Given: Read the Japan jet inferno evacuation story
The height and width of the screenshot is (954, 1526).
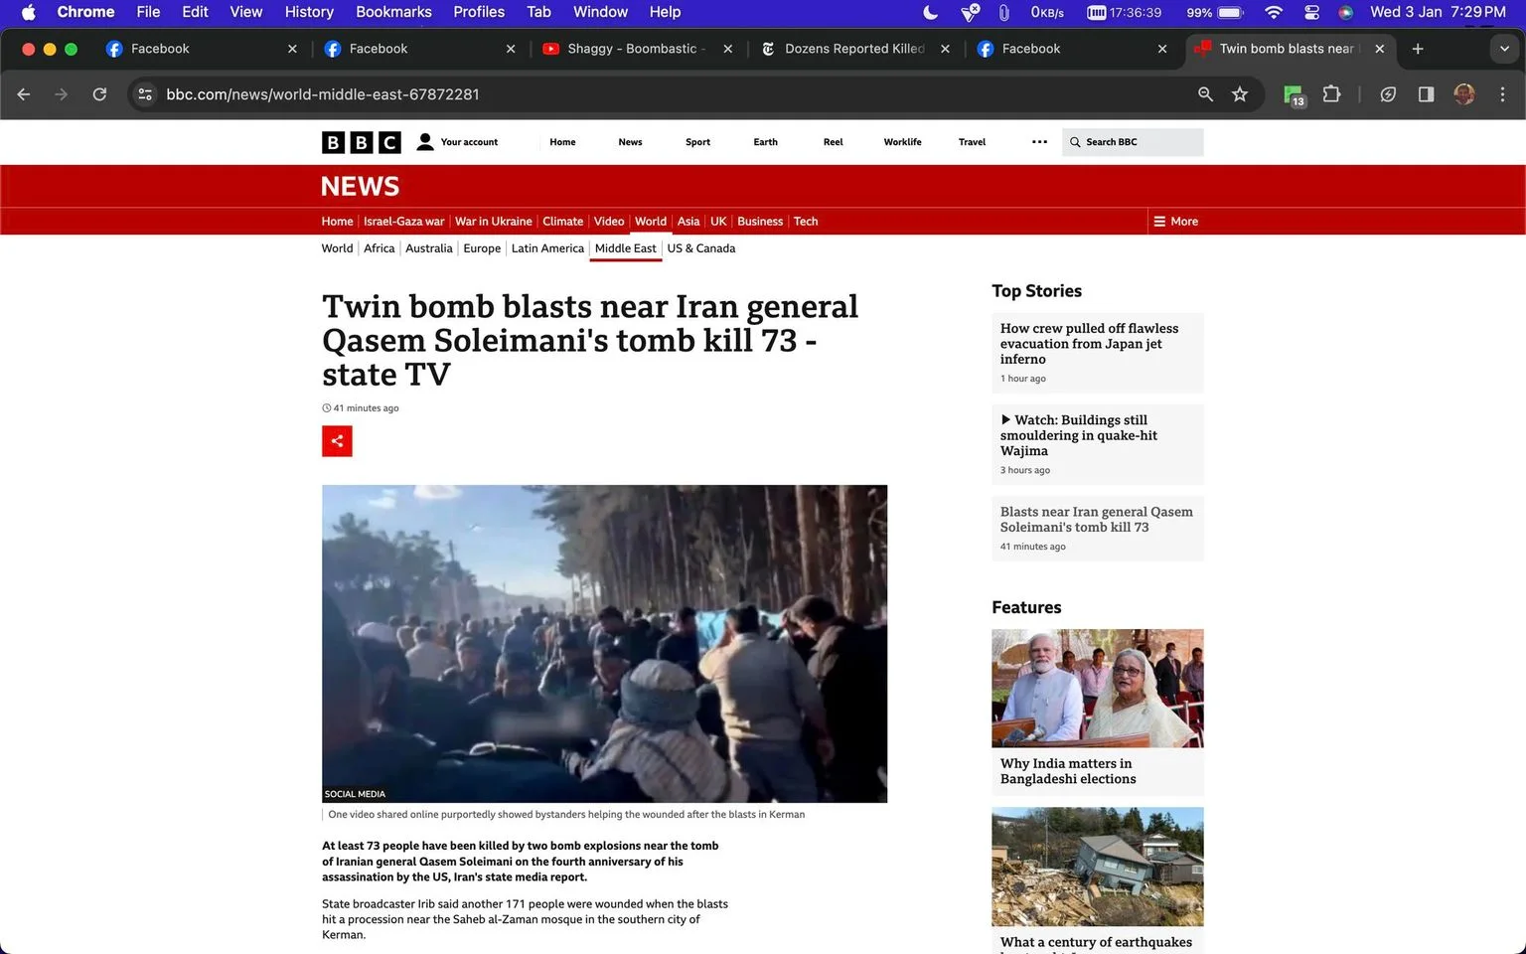Looking at the screenshot, I should click(1089, 344).
